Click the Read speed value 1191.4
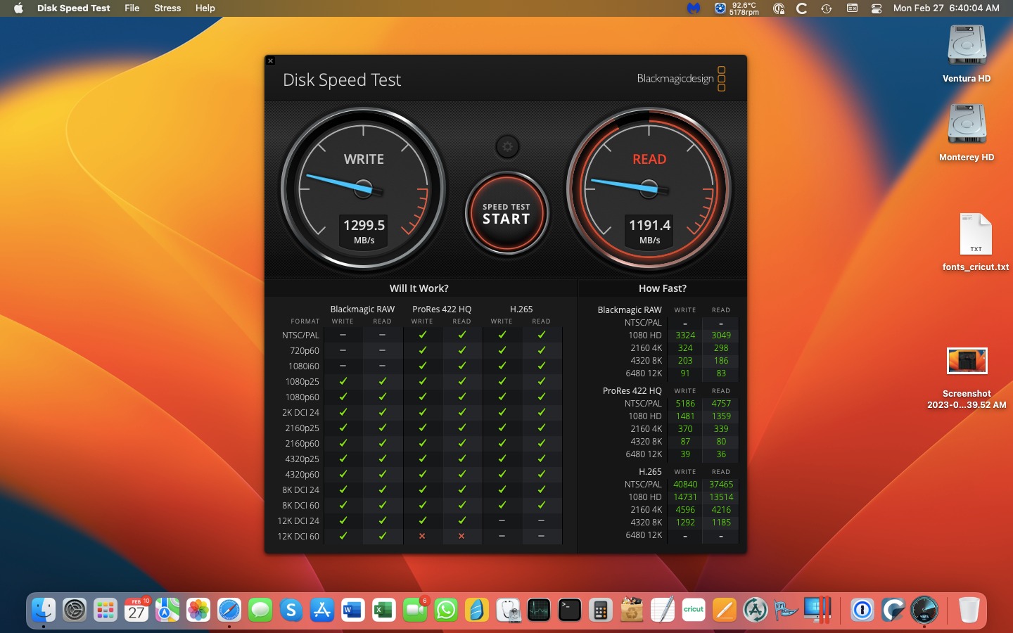 tap(649, 225)
